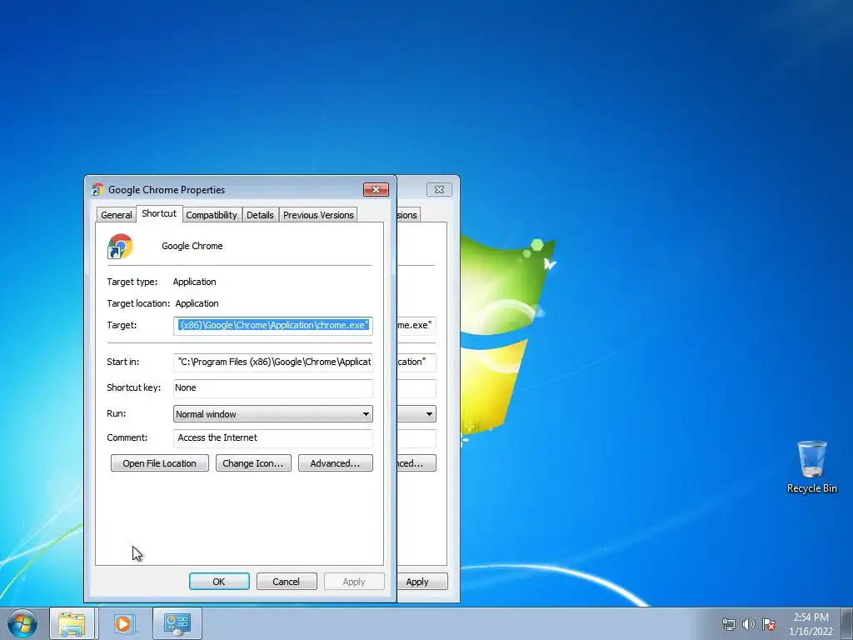This screenshot has height=640, width=853.
Task: Switch to the General tab
Action: coord(117,215)
